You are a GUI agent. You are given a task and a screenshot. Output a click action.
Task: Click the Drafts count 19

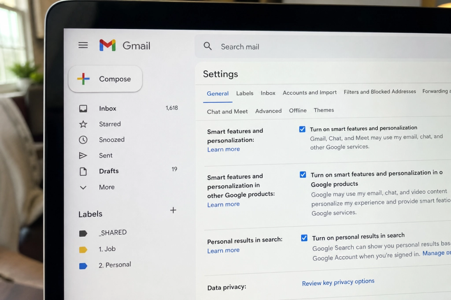174,169
